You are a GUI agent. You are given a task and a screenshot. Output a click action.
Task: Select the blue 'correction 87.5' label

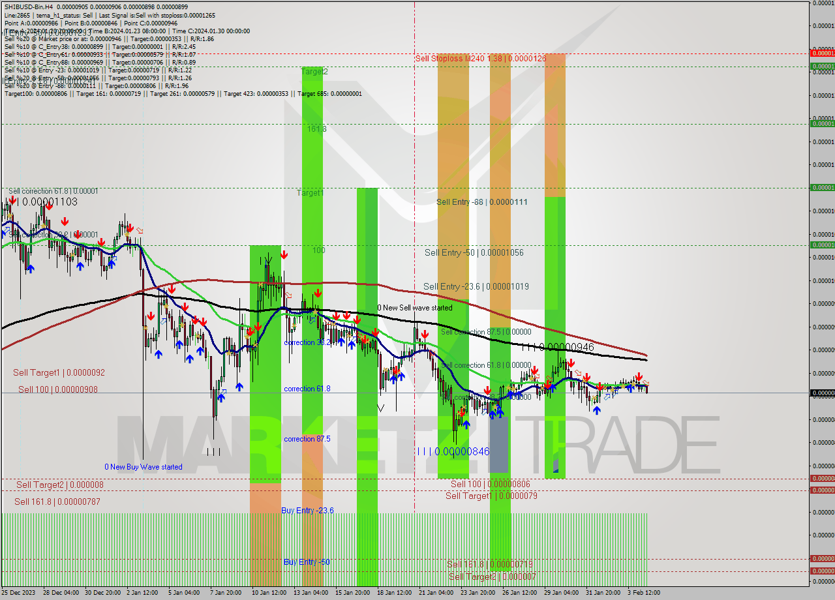click(x=307, y=439)
